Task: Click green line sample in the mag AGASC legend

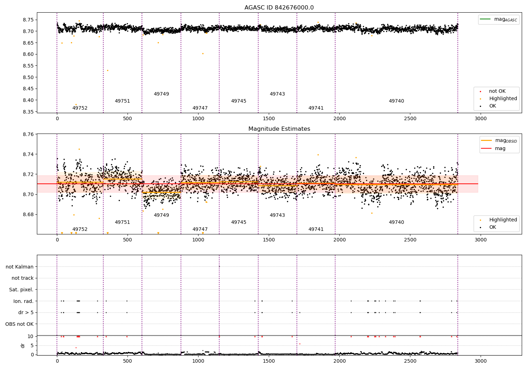Action: point(485,19)
